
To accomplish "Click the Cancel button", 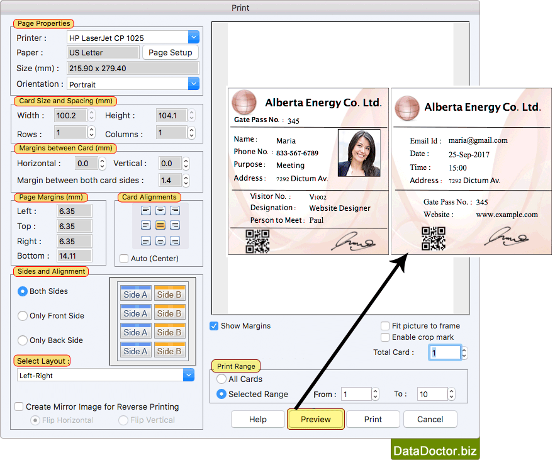I will [x=430, y=419].
